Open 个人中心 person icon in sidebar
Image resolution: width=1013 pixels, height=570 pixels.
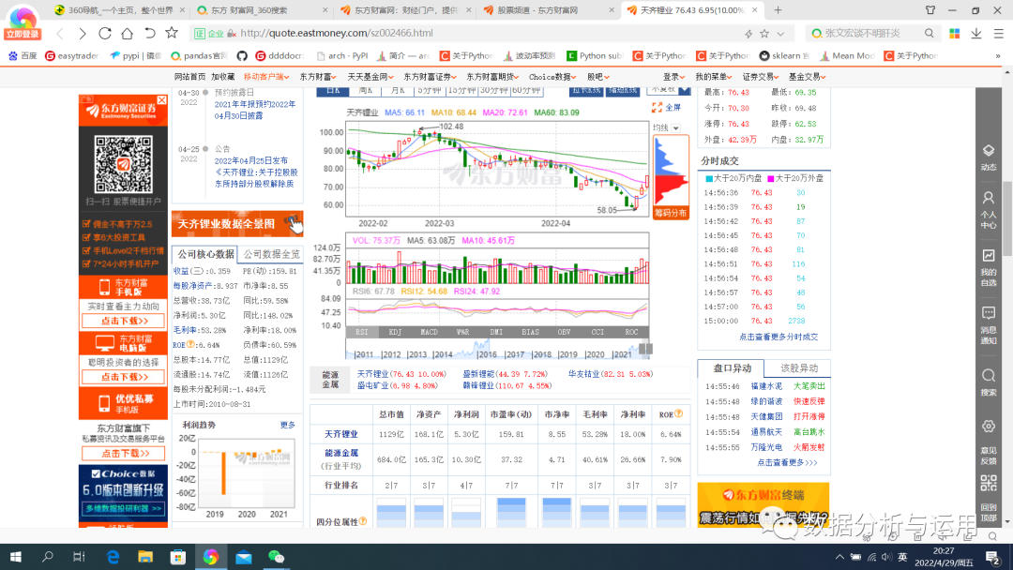[988, 198]
